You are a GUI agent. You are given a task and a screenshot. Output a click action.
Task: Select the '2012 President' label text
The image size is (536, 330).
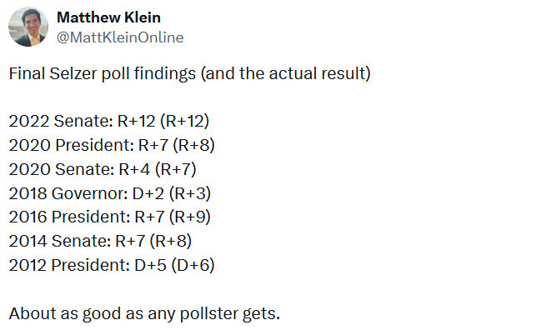69,265
